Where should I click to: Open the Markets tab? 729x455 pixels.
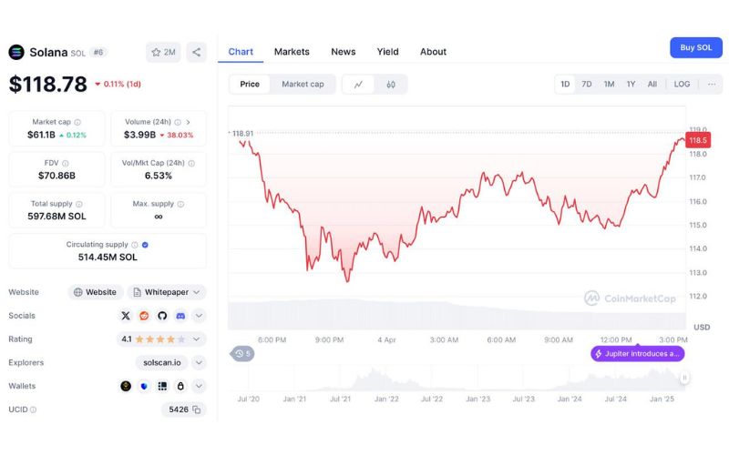[x=292, y=52]
